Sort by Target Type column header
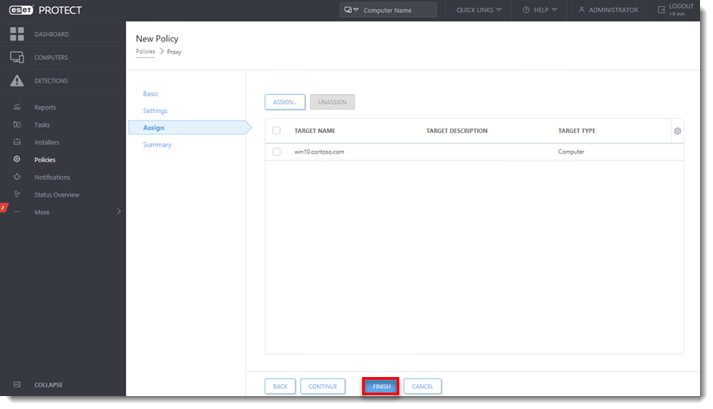 click(576, 131)
